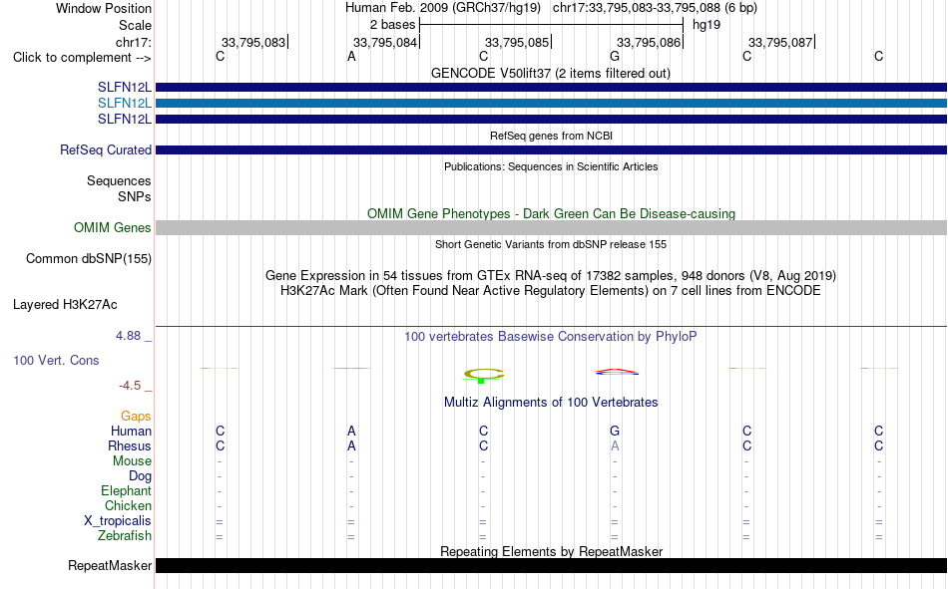Click the 33,795,085 ruler coordinate

tap(517, 42)
